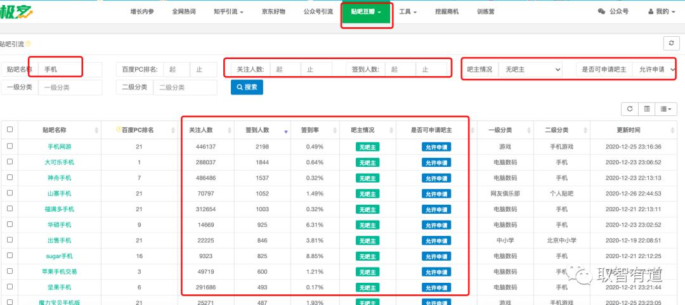685x305 pixels.
Task: Open the column list icon dropdown
Action: coord(666,109)
